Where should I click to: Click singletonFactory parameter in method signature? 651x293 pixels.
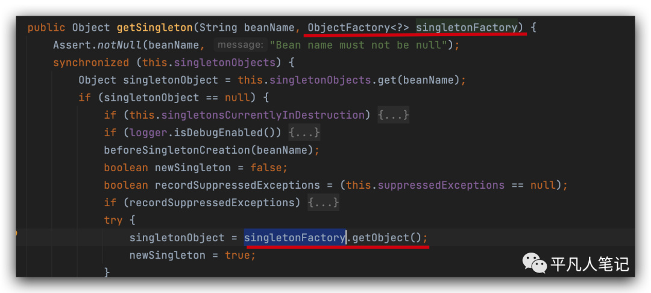tap(466, 27)
